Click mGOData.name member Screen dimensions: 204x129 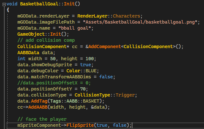pyautogui.click(x=34, y=28)
